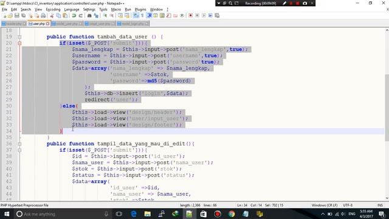Toggle the indent guide toolbar button

[149, 16]
